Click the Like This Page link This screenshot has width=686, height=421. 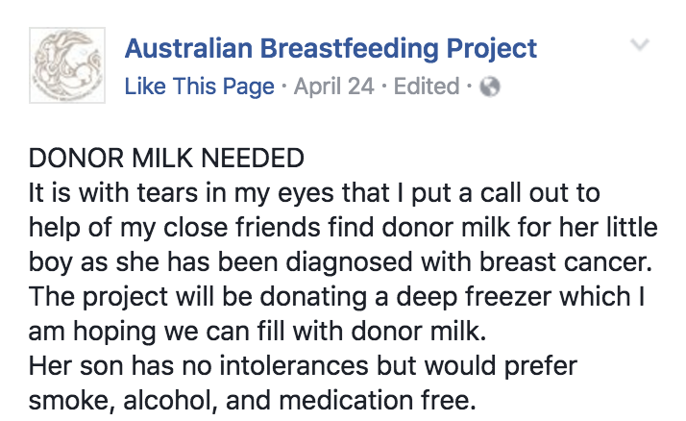[200, 87]
